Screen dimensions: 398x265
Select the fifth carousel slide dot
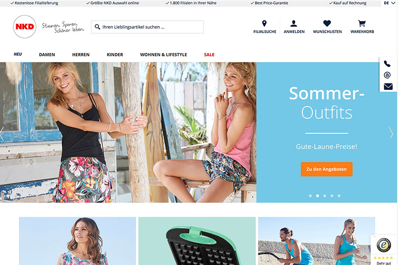(339, 196)
